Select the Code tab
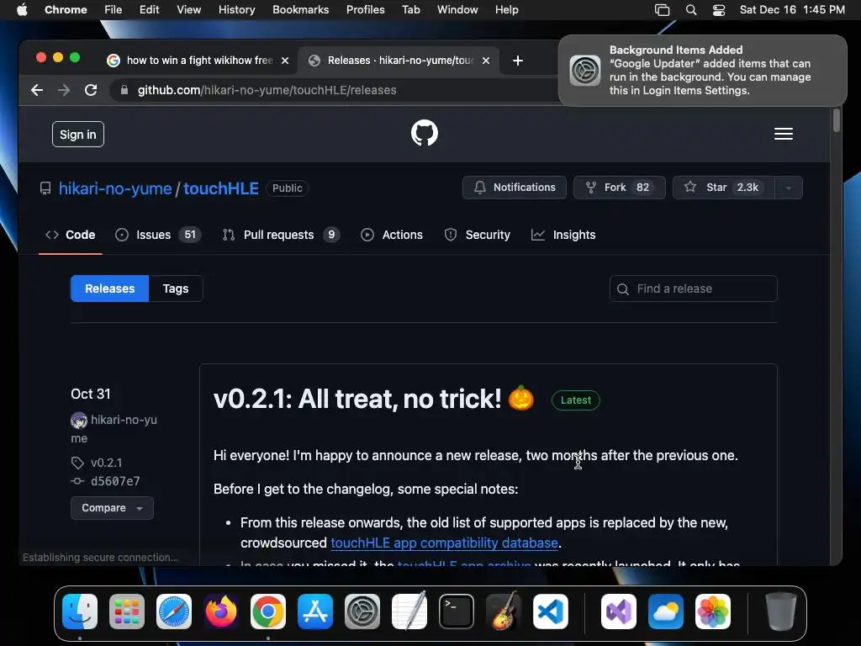861x646 pixels. (x=71, y=236)
